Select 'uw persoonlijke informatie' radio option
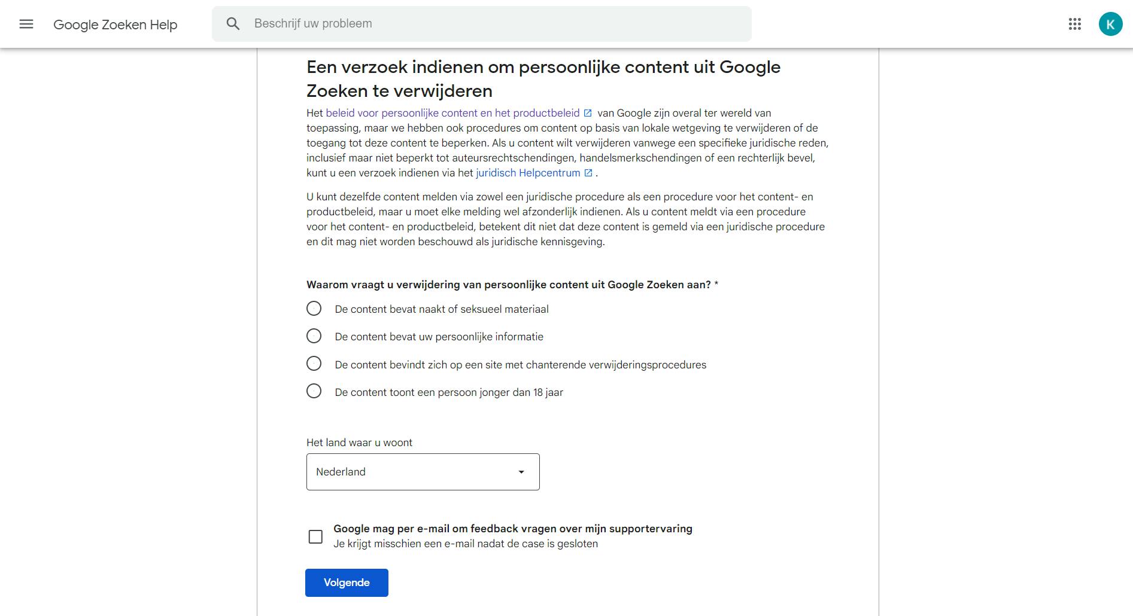Screen dimensions: 1133x616 [314, 336]
